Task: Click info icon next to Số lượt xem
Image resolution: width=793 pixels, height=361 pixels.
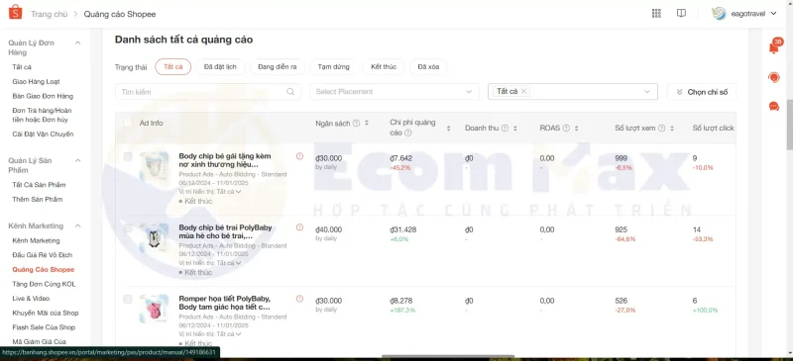Action: tap(661, 129)
